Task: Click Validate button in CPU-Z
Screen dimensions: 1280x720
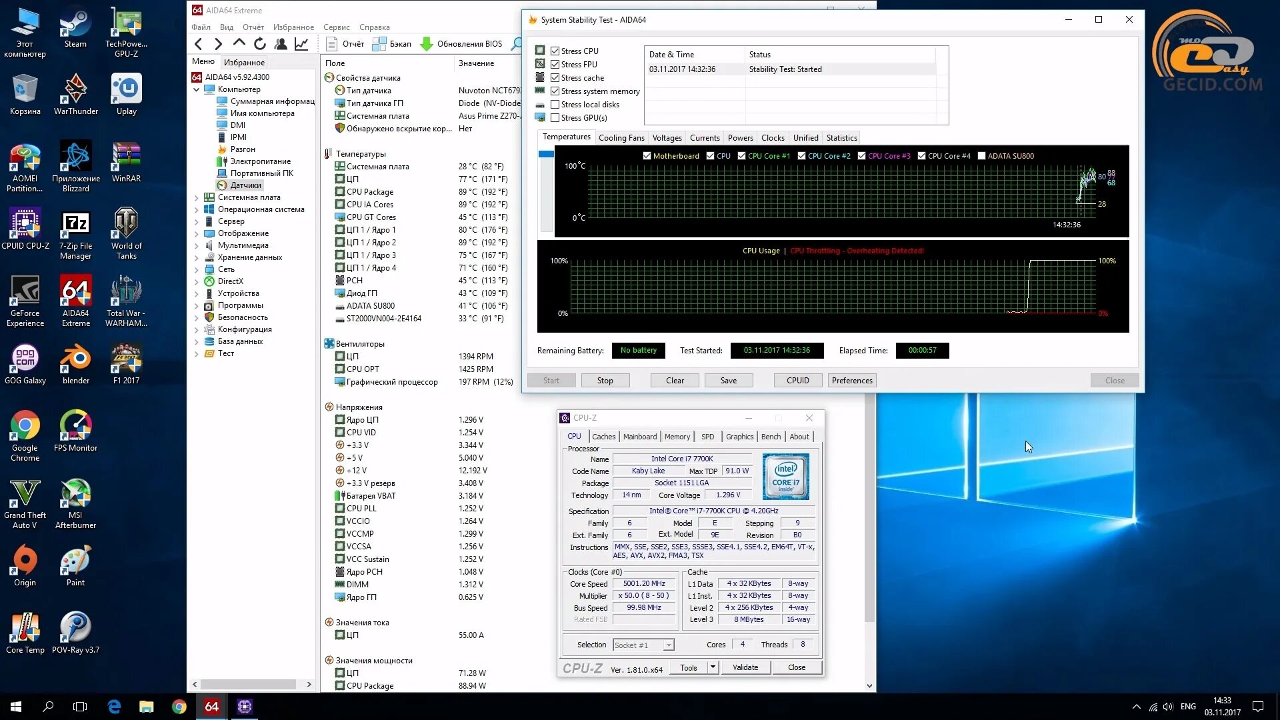Action: [x=745, y=667]
